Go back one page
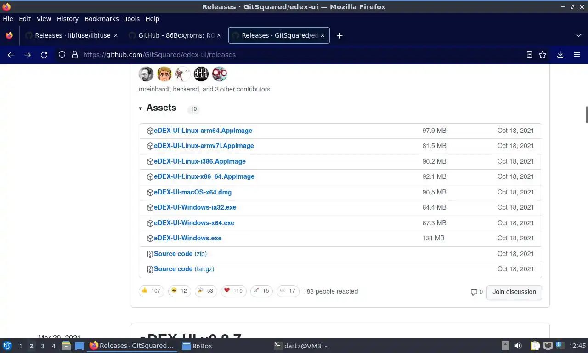The height and width of the screenshot is (353, 588). coord(11,55)
